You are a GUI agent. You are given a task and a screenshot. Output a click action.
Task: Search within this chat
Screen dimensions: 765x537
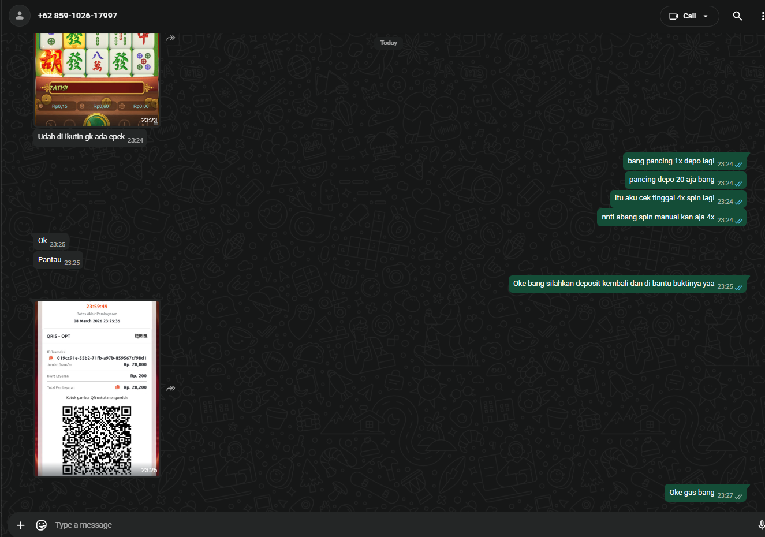737,16
